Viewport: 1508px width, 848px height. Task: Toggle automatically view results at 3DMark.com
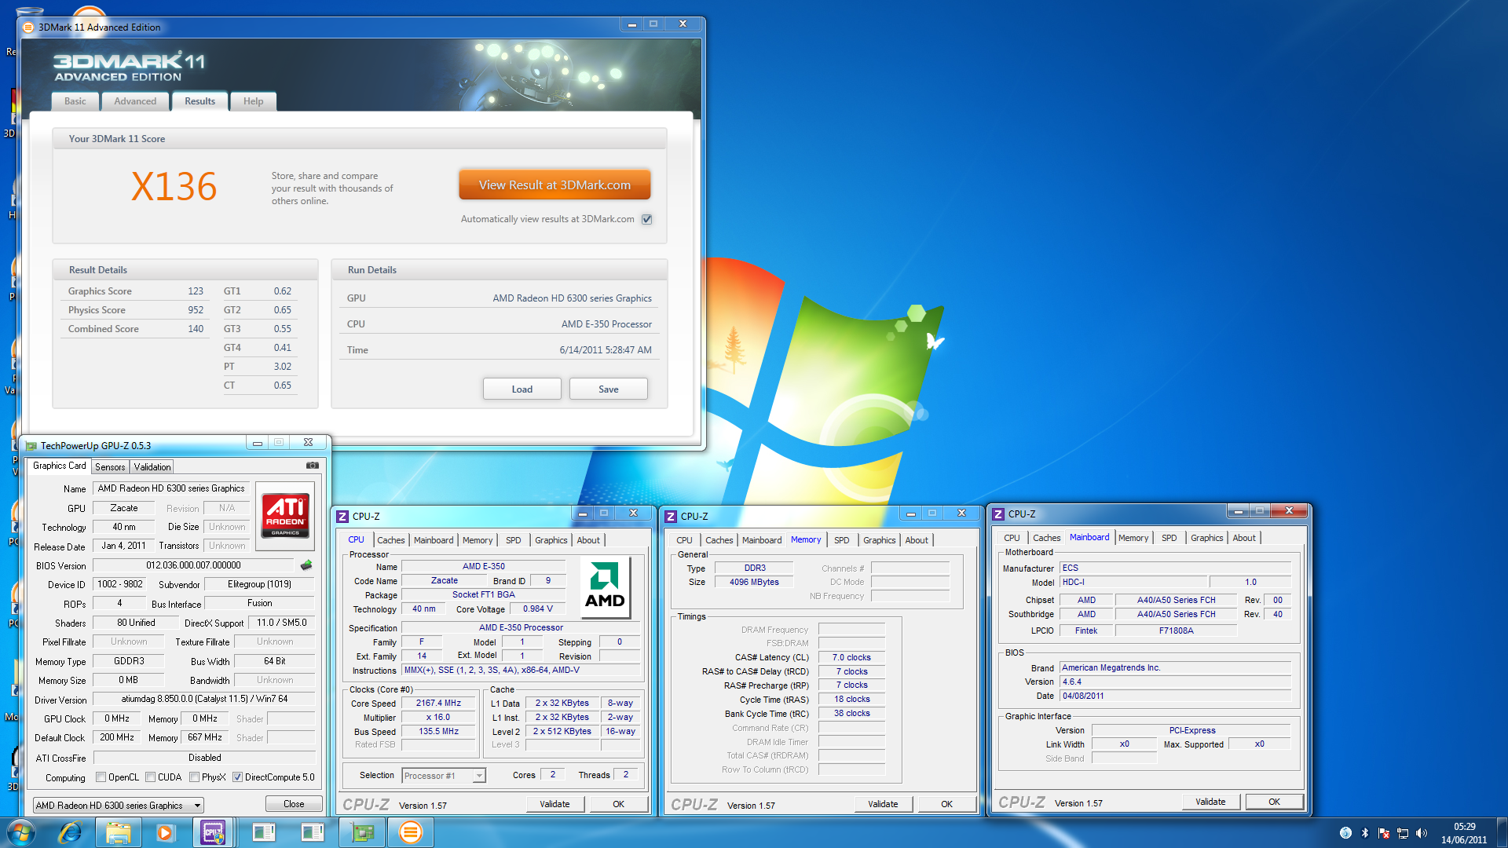pyautogui.click(x=647, y=220)
